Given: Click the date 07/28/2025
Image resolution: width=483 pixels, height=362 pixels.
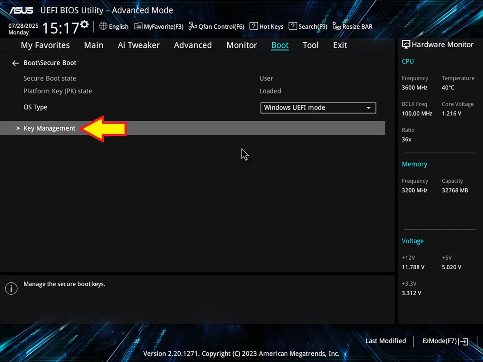Looking at the screenshot, I should coord(23,26).
